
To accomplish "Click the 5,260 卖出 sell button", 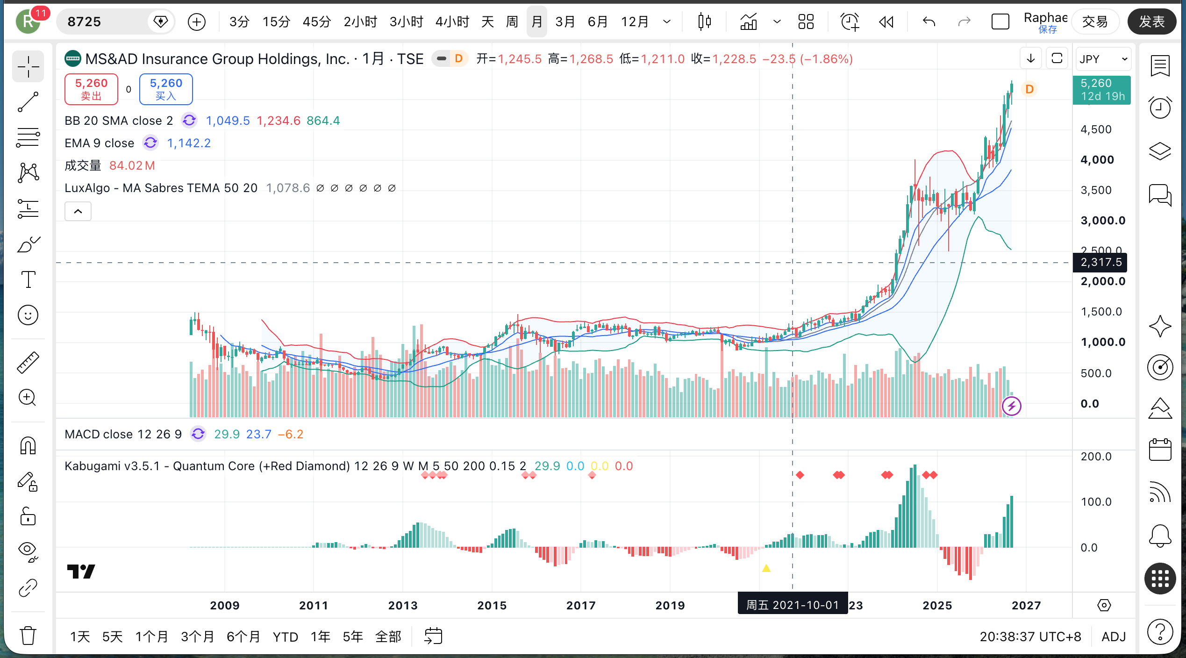I will tap(92, 89).
